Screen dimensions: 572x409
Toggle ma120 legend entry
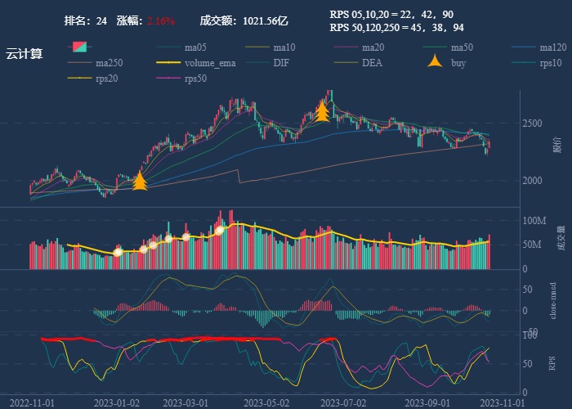(552, 47)
